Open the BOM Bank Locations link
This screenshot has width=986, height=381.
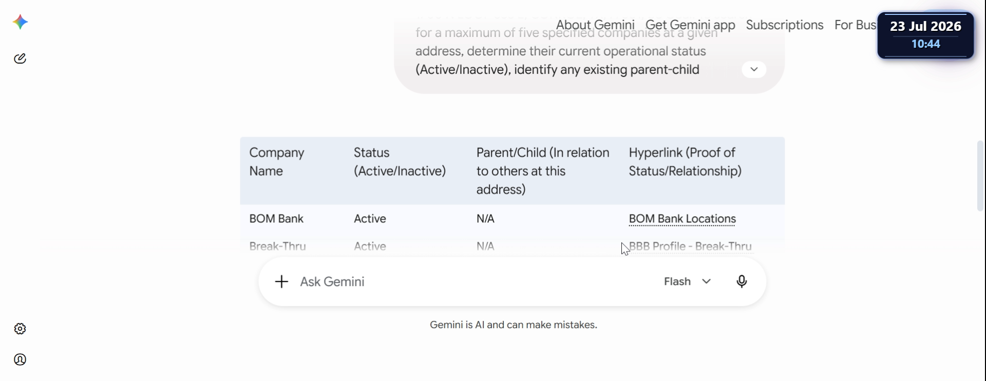pyautogui.click(x=682, y=219)
